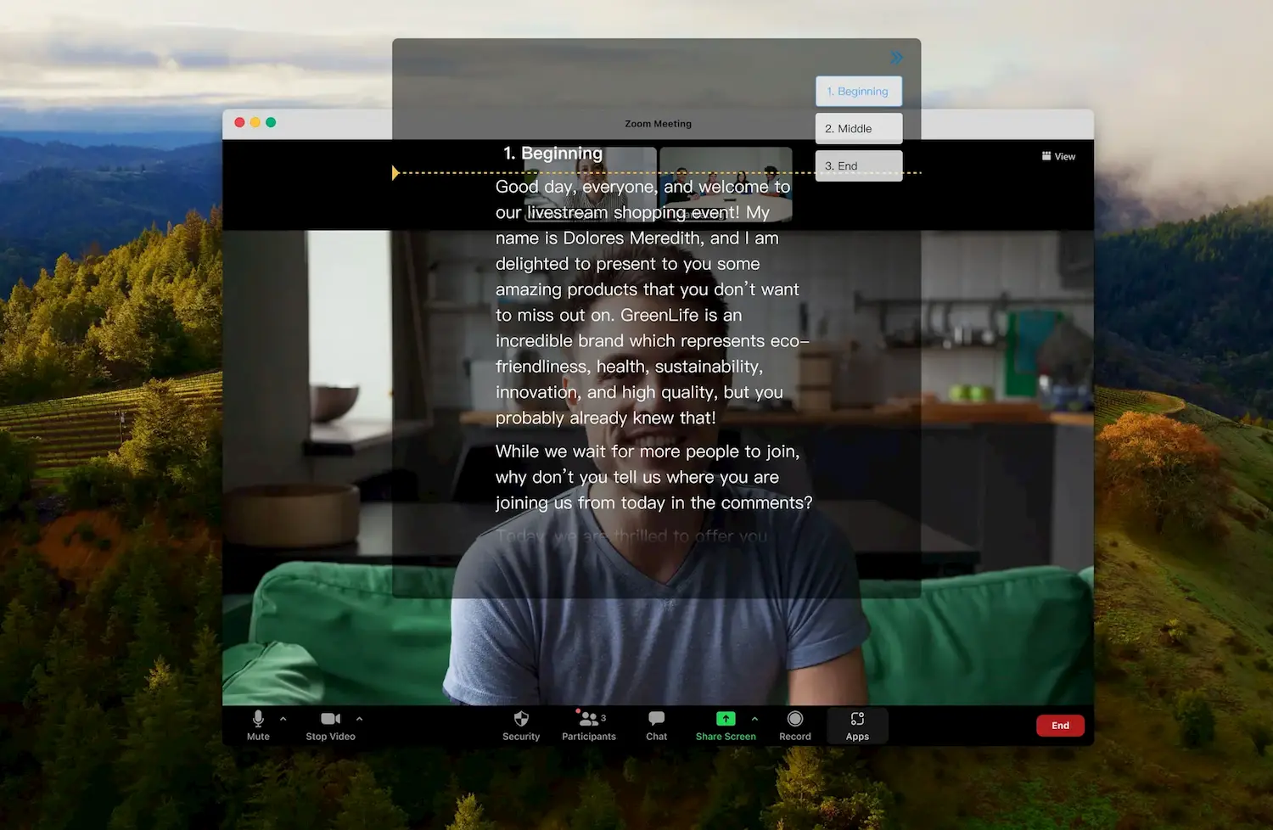Expand the microphone audio options chevron

click(x=283, y=717)
